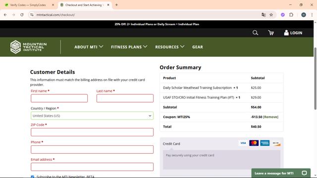View site information icon in address bar
Viewport: 317px width, 178px height.
pos(32,15)
